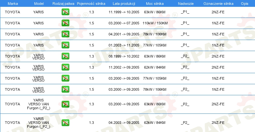The height and width of the screenshot is (132, 255).
Task: Click YARIS model in the 110kW / 150KM row
Action: (x=38, y=23)
